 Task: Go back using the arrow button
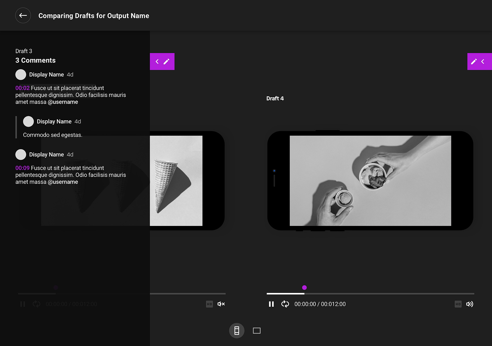pyautogui.click(x=23, y=16)
